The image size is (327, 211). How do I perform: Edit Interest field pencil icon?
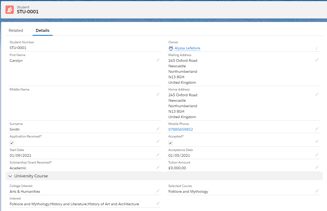click(x=158, y=203)
